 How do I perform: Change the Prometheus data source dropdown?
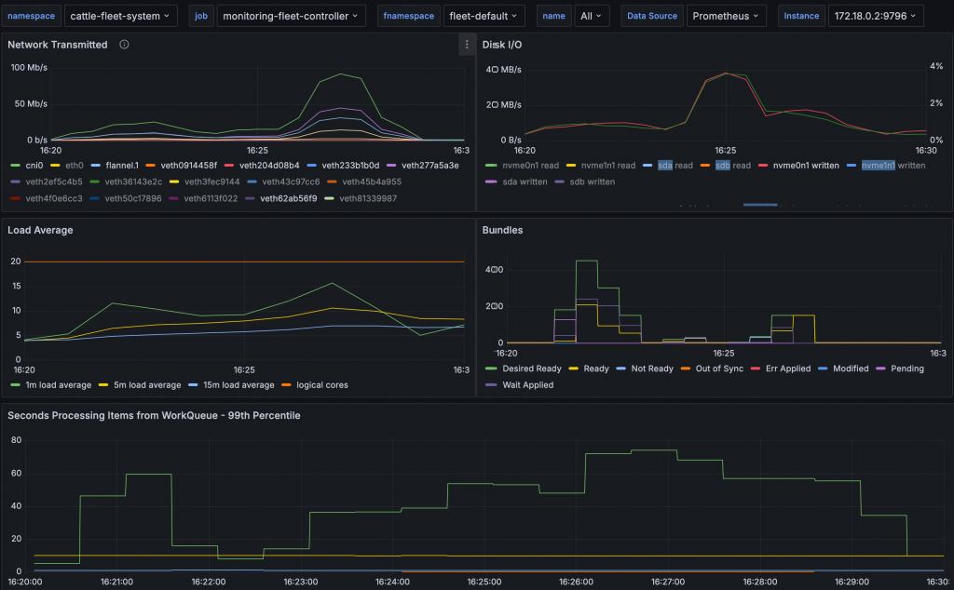click(726, 16)
